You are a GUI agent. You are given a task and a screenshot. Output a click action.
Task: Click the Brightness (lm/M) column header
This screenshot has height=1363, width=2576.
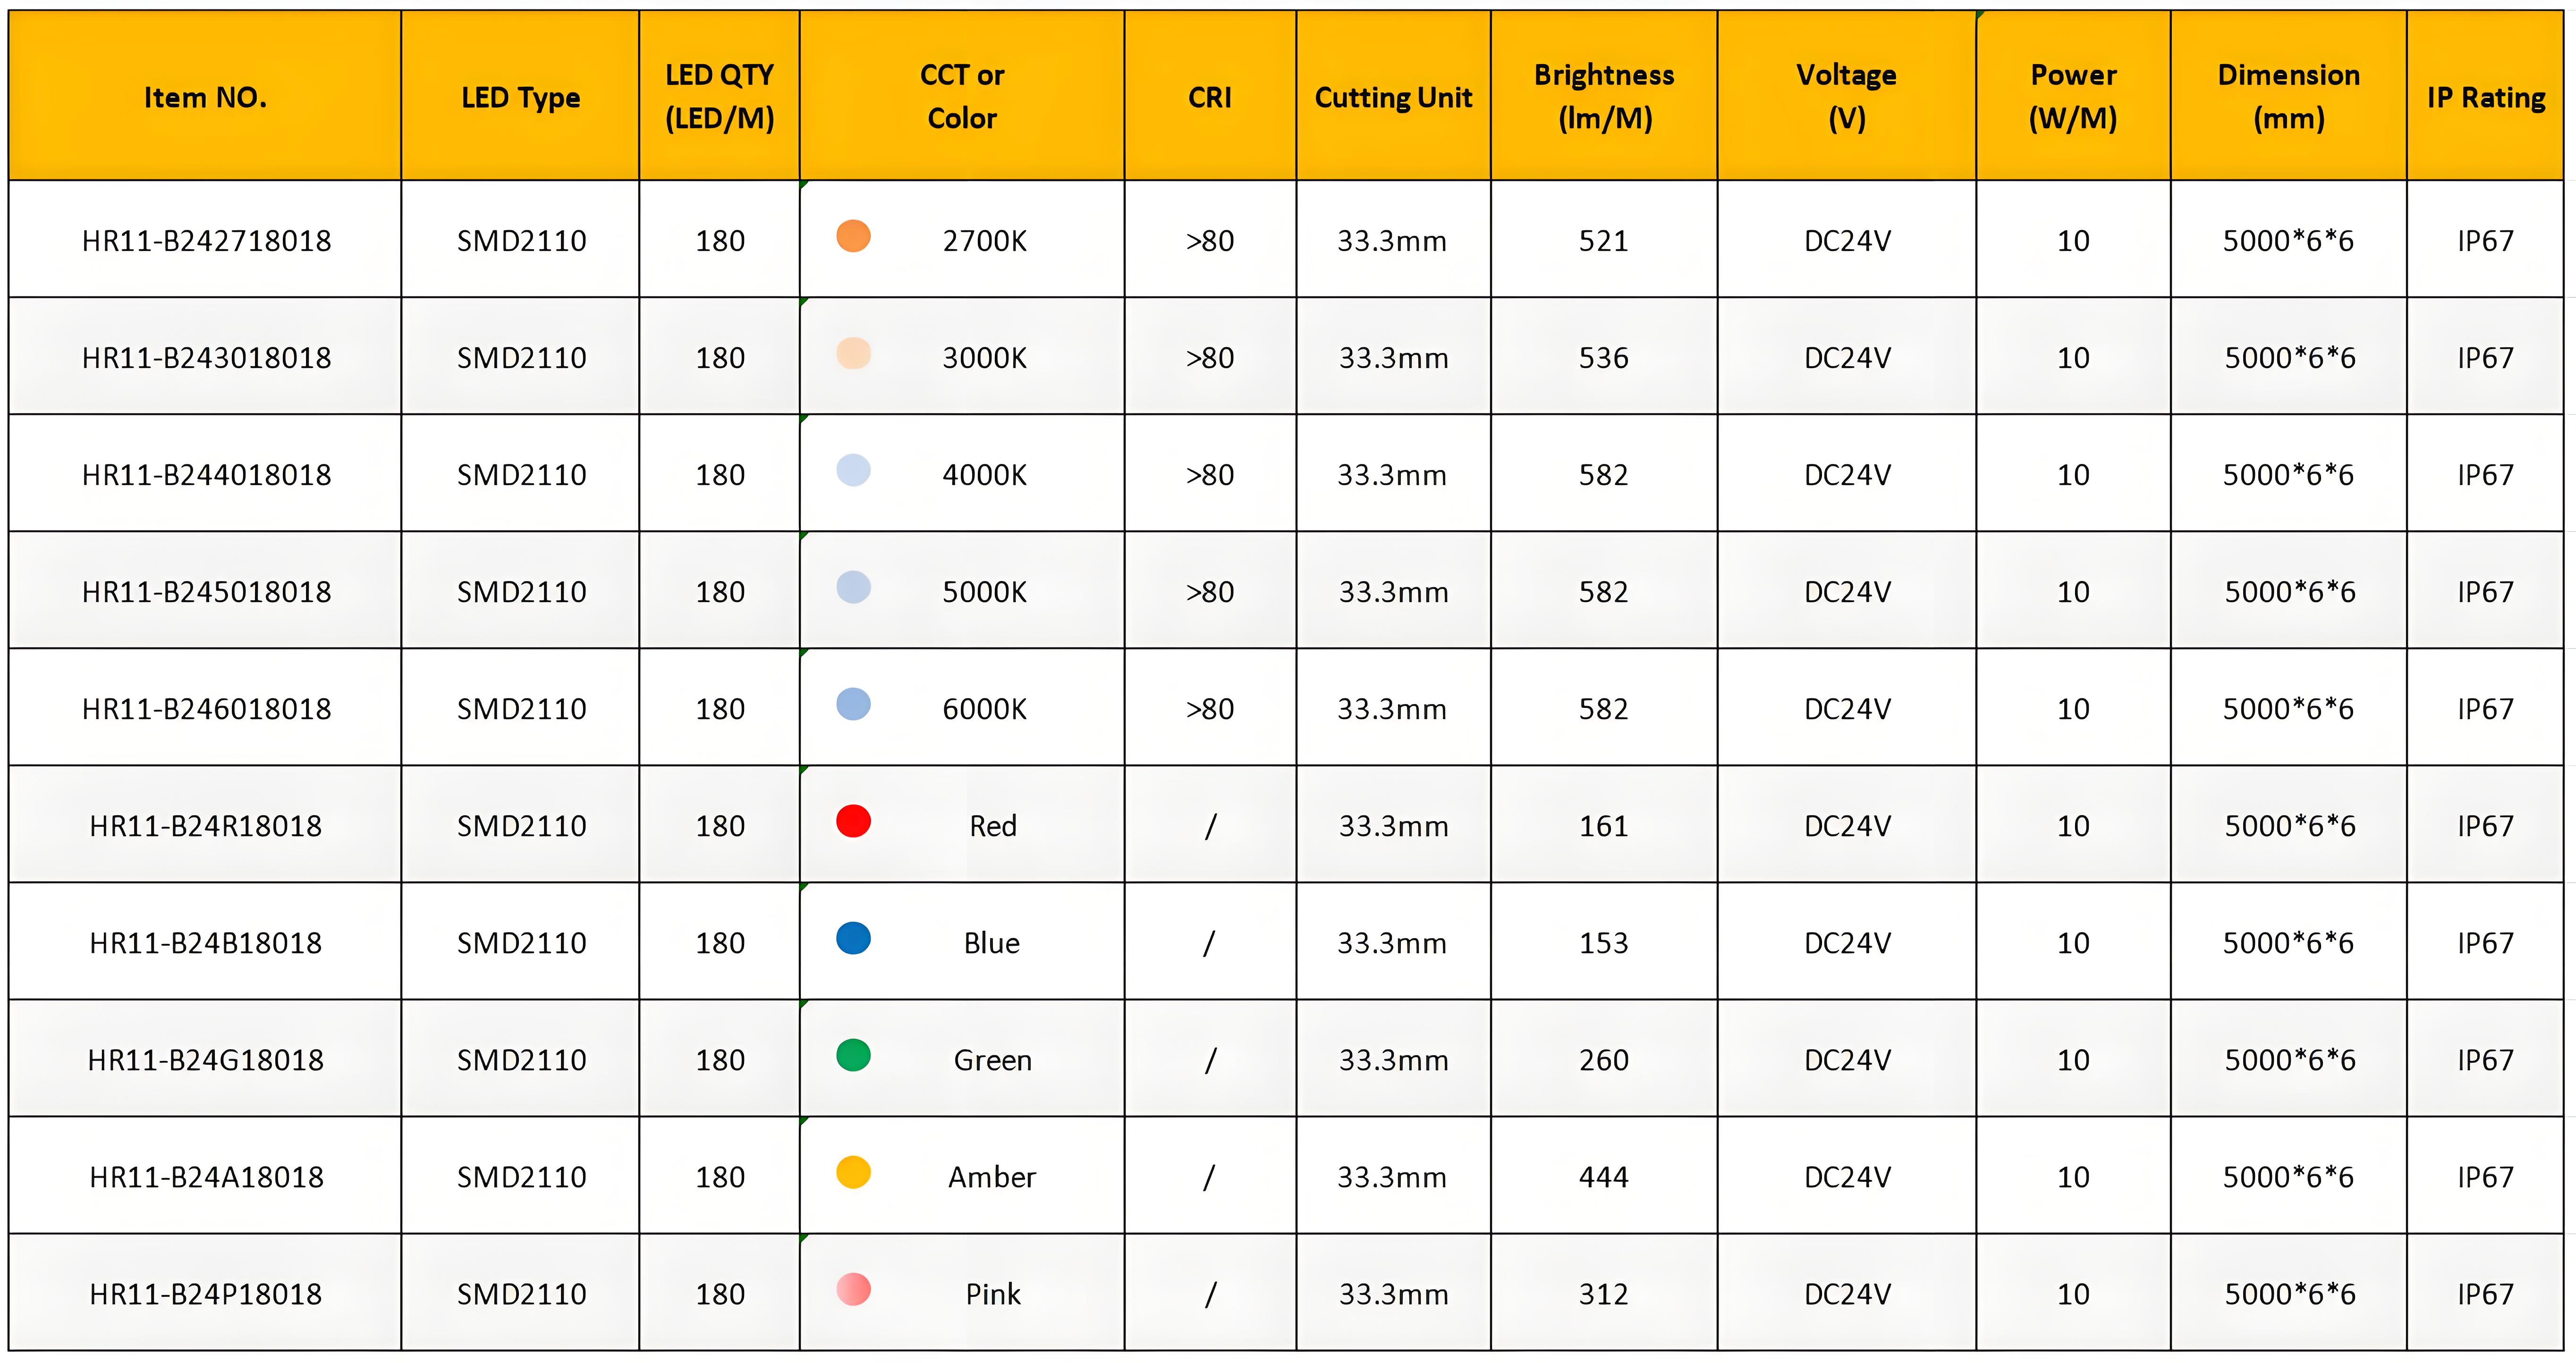click(1604, 96)
